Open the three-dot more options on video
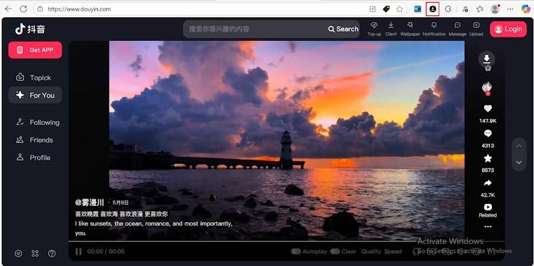Viewport: 534px width, 266px height. click(x=488, y=227)
